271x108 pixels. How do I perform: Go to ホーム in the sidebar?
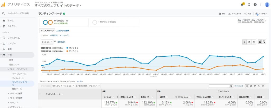10,21
